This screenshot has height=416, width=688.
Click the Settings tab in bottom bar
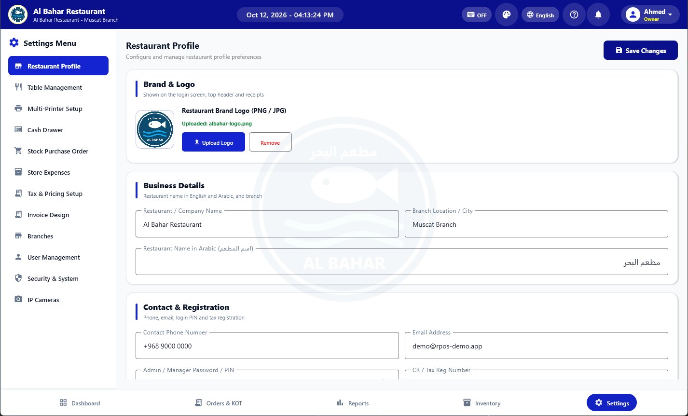[x=612, y=403]
